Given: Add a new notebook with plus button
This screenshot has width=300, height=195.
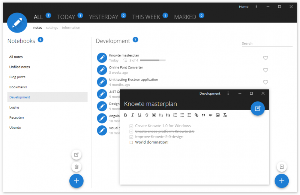Looking at the screenshot, I should 76,181.
